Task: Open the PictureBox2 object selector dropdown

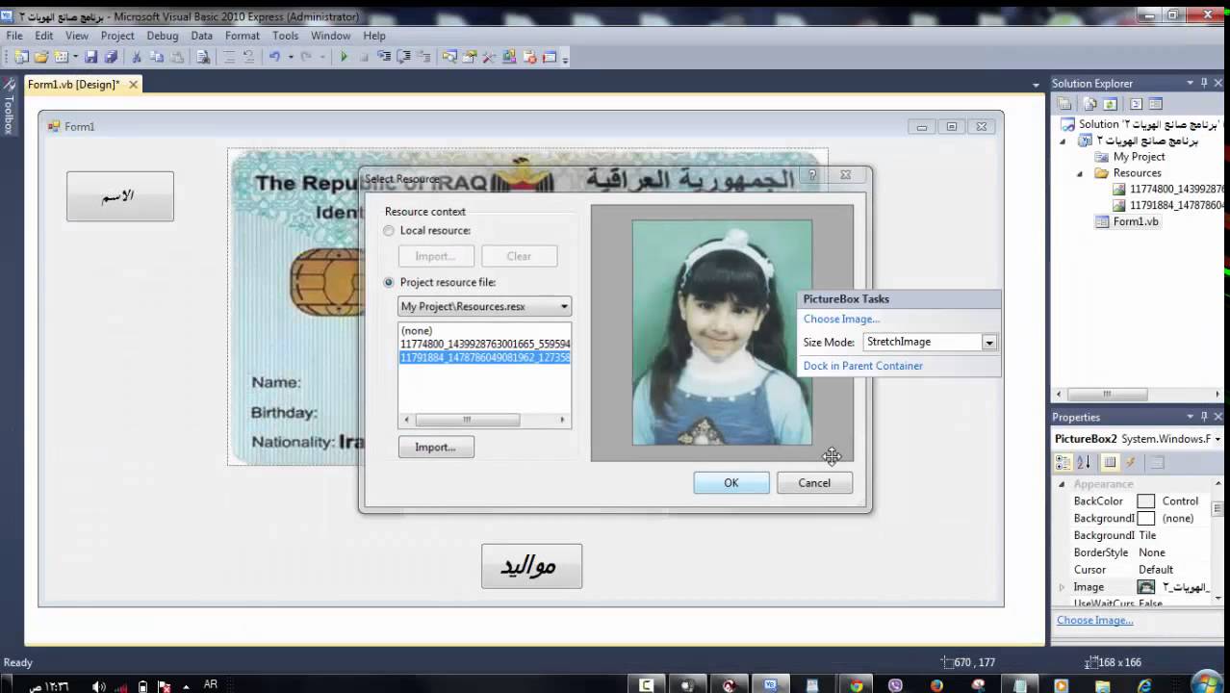Action: pos(1217,439)
